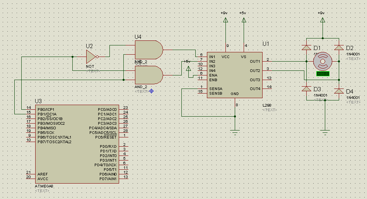Click the D3 reference label
Viewport: 367px width, 199px height.
(317, 89)
